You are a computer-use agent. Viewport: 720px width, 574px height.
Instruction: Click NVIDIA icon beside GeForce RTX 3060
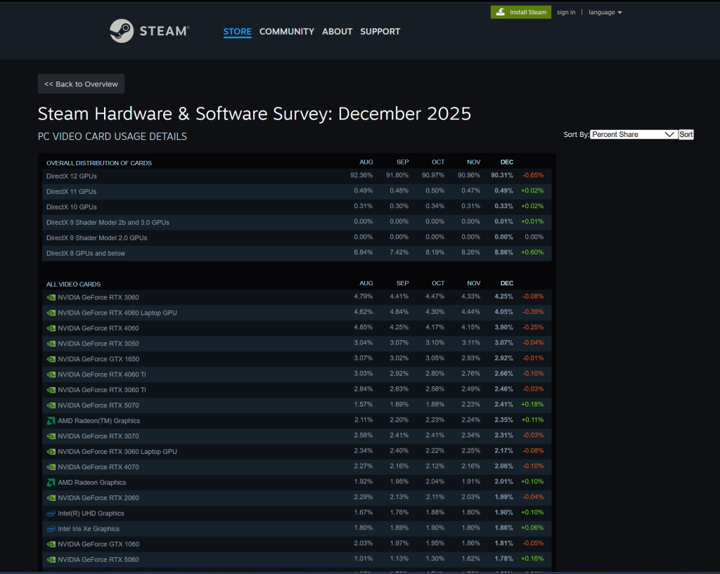click(x=51, y=297)
